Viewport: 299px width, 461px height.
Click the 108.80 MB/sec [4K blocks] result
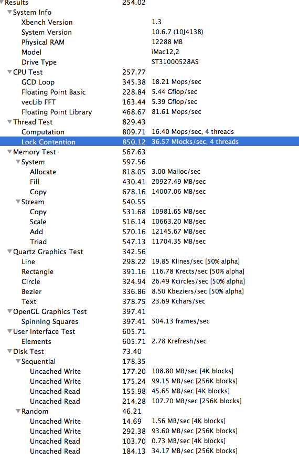193,371
